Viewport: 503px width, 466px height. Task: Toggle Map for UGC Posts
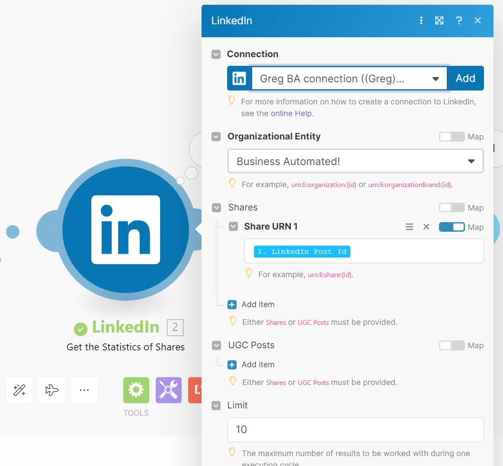tap(452, 346)
